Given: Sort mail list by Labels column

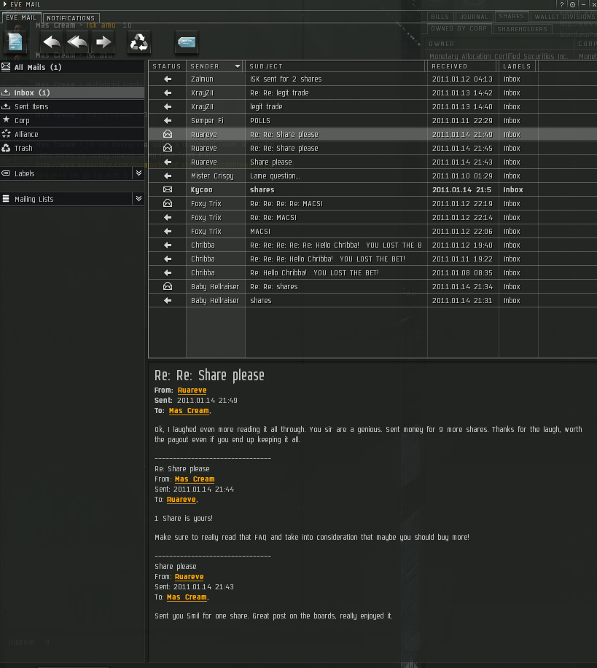Looking at the screenshot, I should tap(518, 66).
